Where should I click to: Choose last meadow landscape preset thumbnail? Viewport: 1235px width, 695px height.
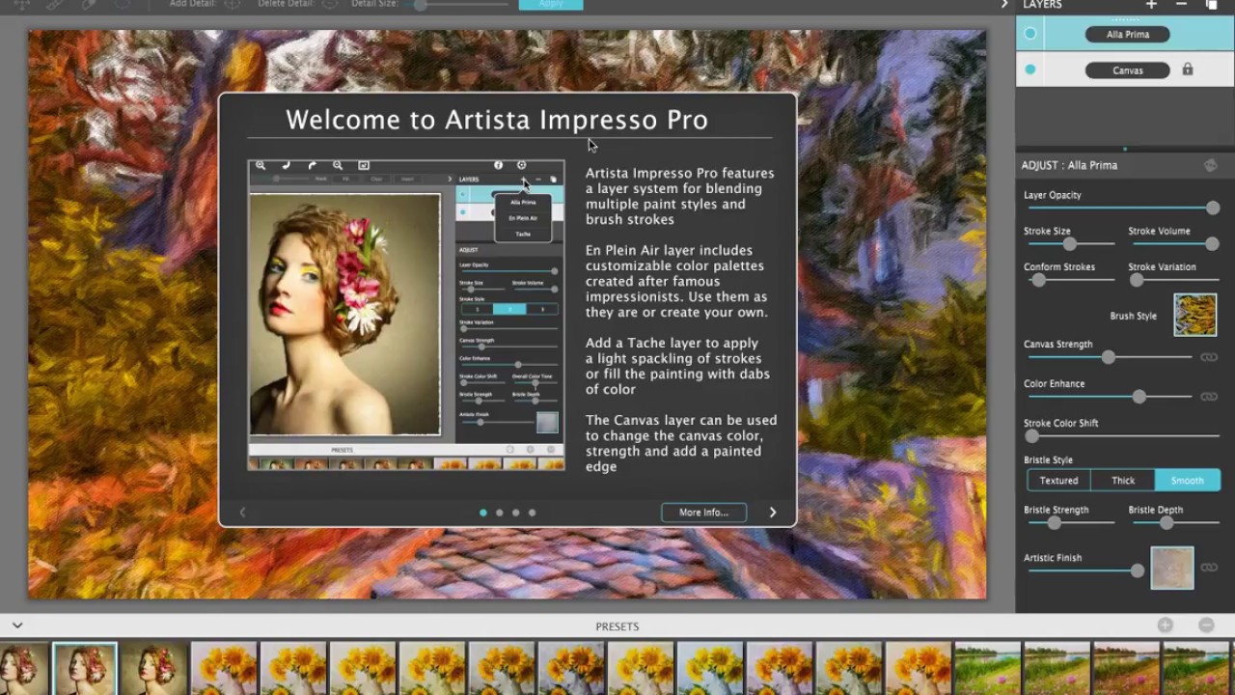[x=1196, y=669]
